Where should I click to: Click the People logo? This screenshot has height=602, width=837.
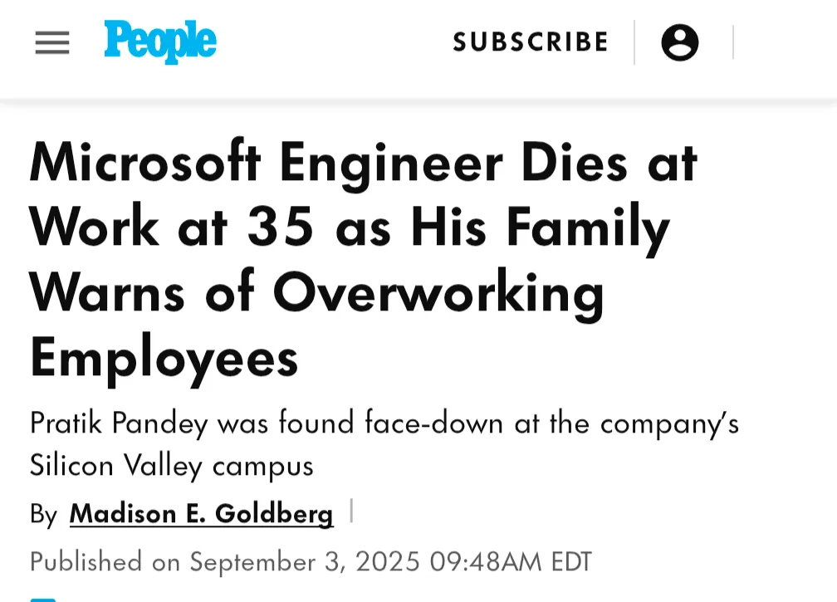click(x=160, y=42)
